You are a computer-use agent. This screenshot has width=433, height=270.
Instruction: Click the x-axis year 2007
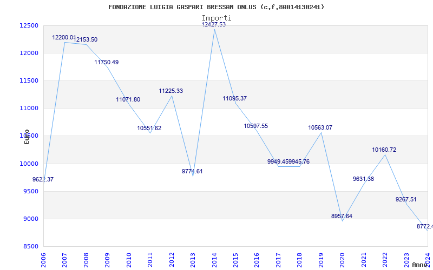(x=64, y=260)
